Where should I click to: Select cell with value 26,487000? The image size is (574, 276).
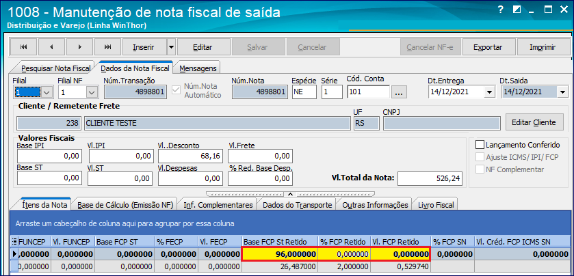tap(279, 266)
